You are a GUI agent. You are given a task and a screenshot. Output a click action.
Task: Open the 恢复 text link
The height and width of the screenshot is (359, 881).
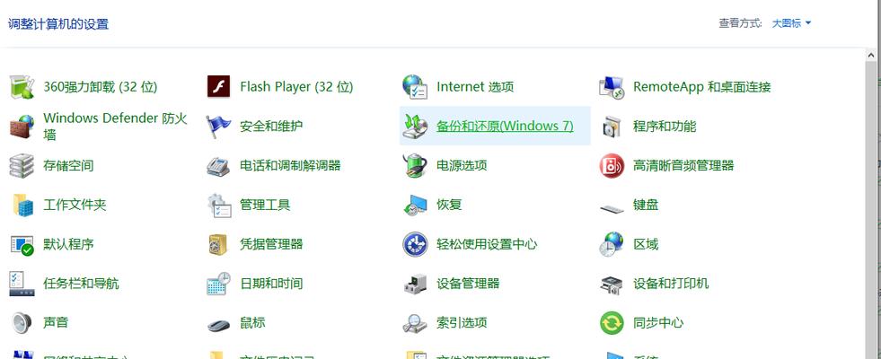point(449,205)
